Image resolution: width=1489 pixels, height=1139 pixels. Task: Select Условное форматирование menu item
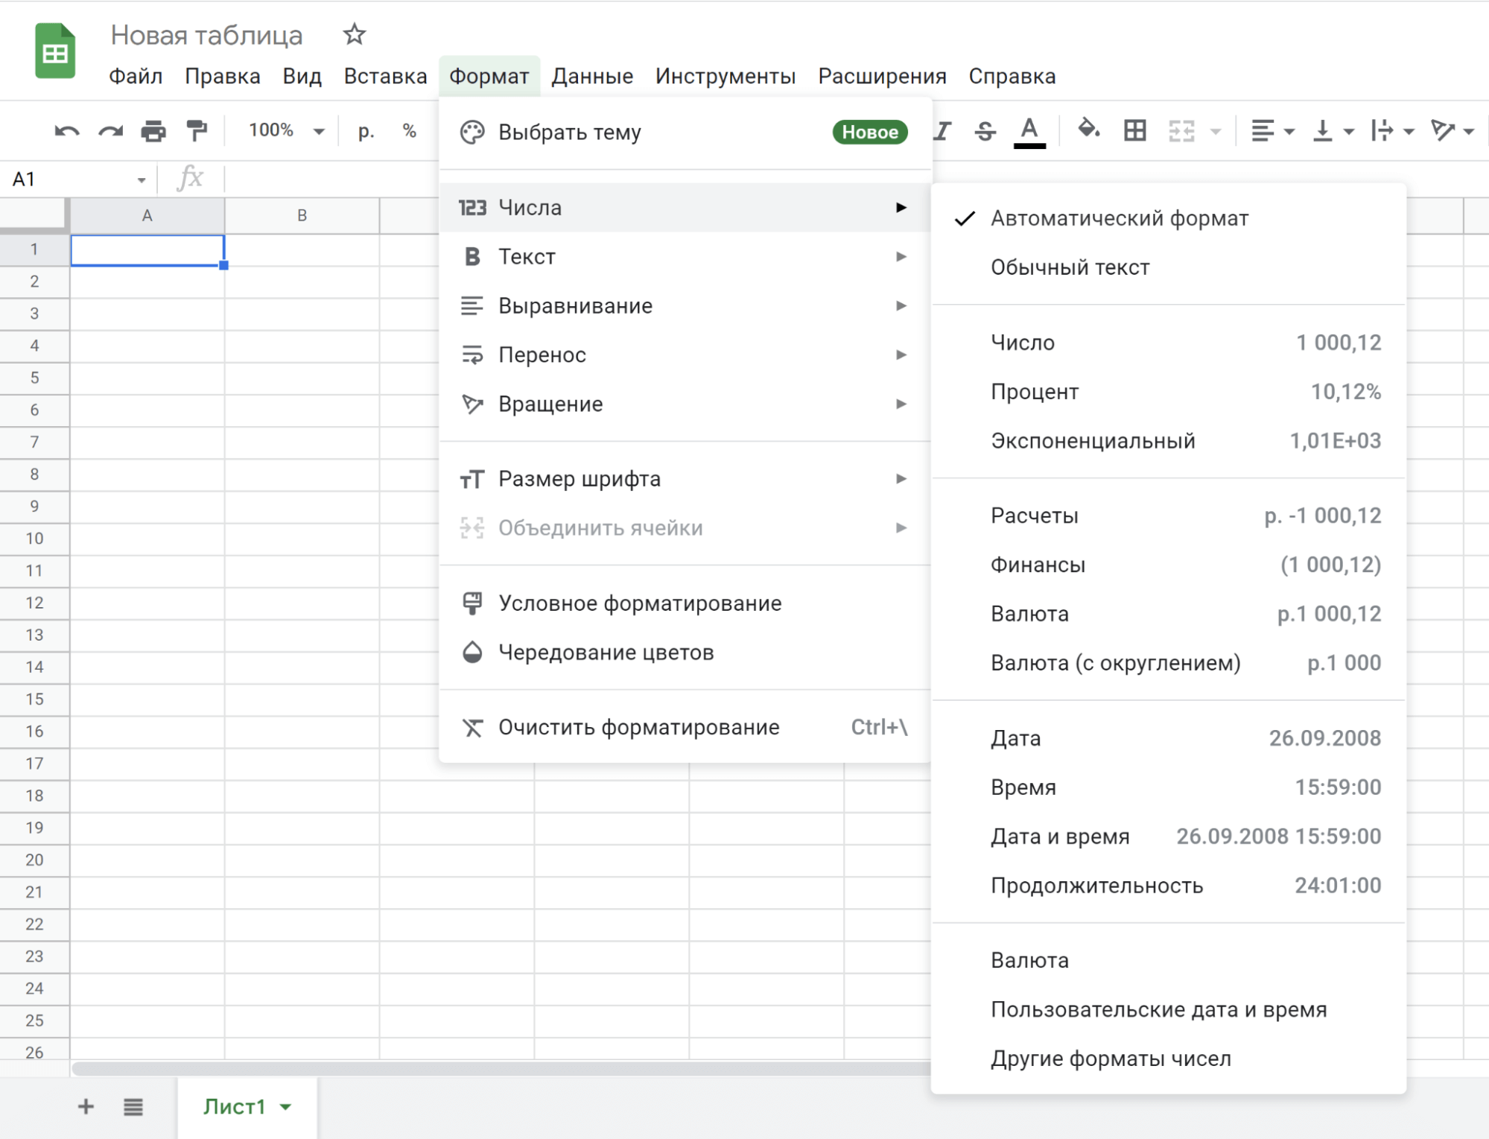tap(642, 604)
